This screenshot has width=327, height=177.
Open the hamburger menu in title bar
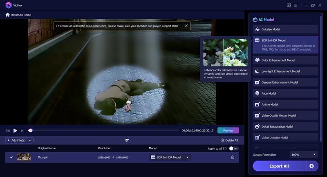pyautogui.click(x=296, y=5)
